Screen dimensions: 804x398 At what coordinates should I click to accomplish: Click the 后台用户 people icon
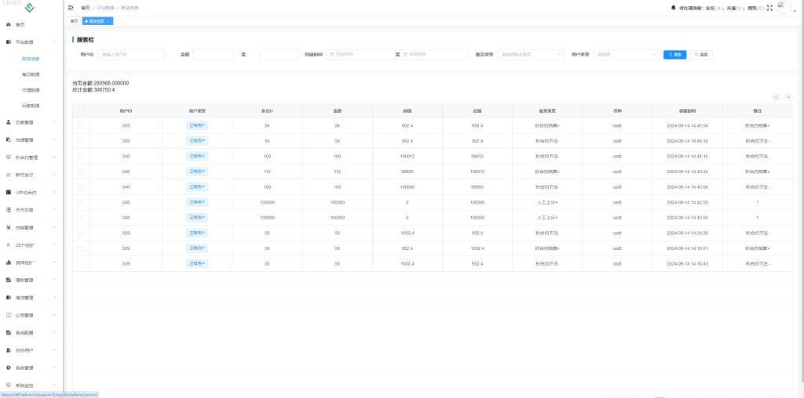(x=8, y=350)
